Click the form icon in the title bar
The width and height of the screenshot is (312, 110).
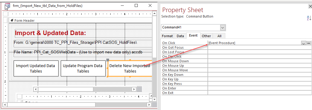click(x=7, y=5)
